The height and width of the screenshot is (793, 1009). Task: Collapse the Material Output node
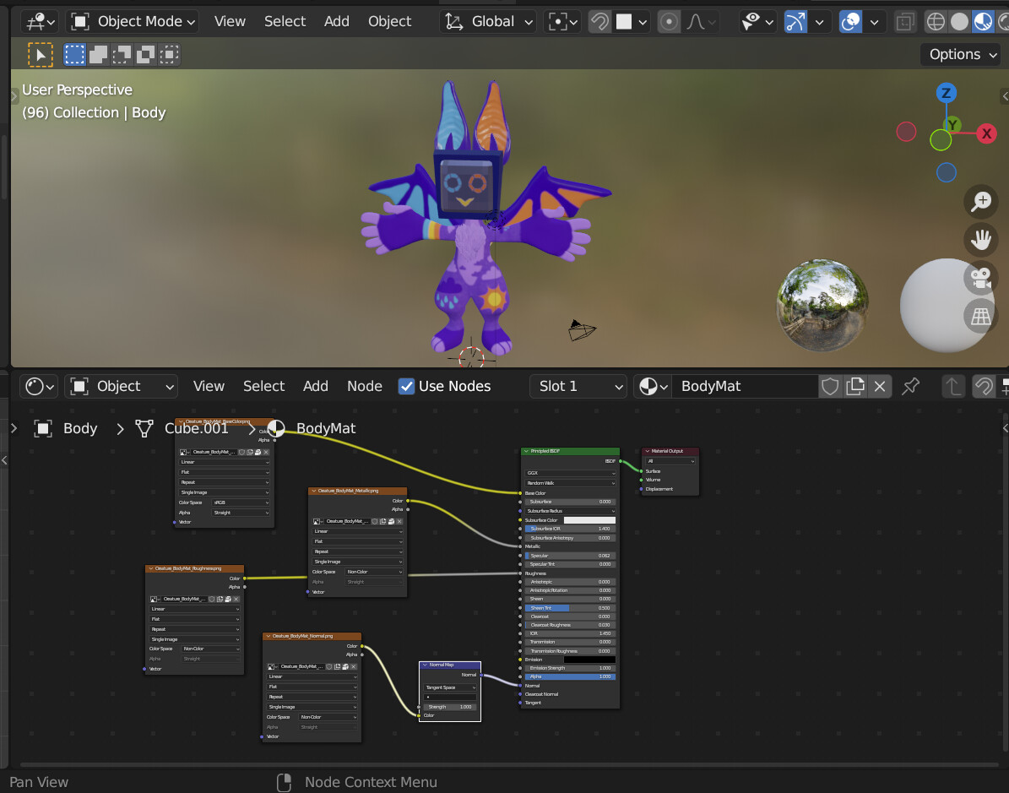click(648, 451)
